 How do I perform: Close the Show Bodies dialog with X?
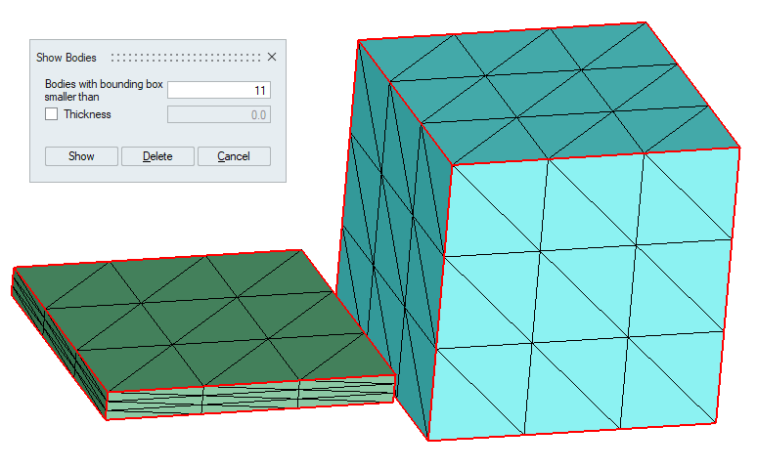pos(272,58)
